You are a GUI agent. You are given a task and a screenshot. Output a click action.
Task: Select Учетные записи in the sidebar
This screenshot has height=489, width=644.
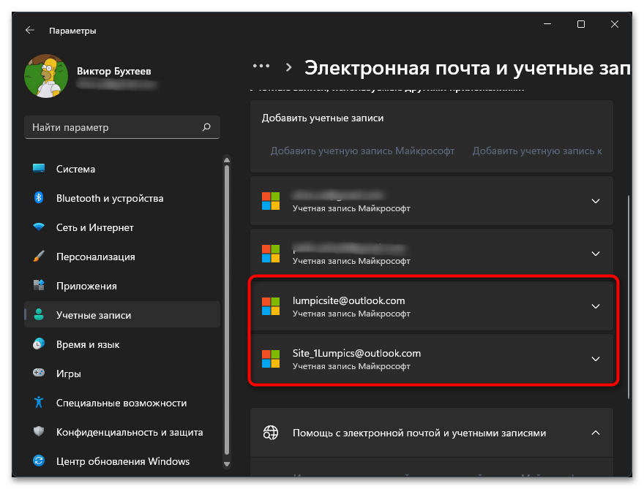[x=122, y=315]
